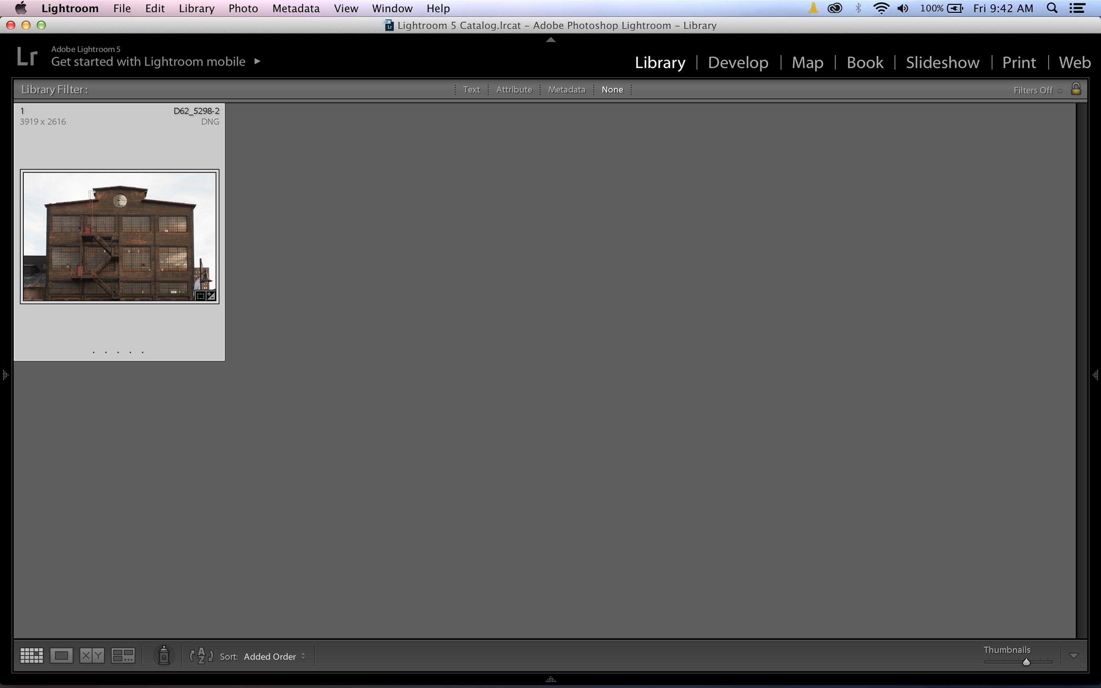
Task: Select the D62_5298-2 building thumbnail
Action: [x=119, y=236]
